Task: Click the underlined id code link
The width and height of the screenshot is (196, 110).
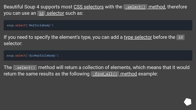Action: [x=41, y=13]
